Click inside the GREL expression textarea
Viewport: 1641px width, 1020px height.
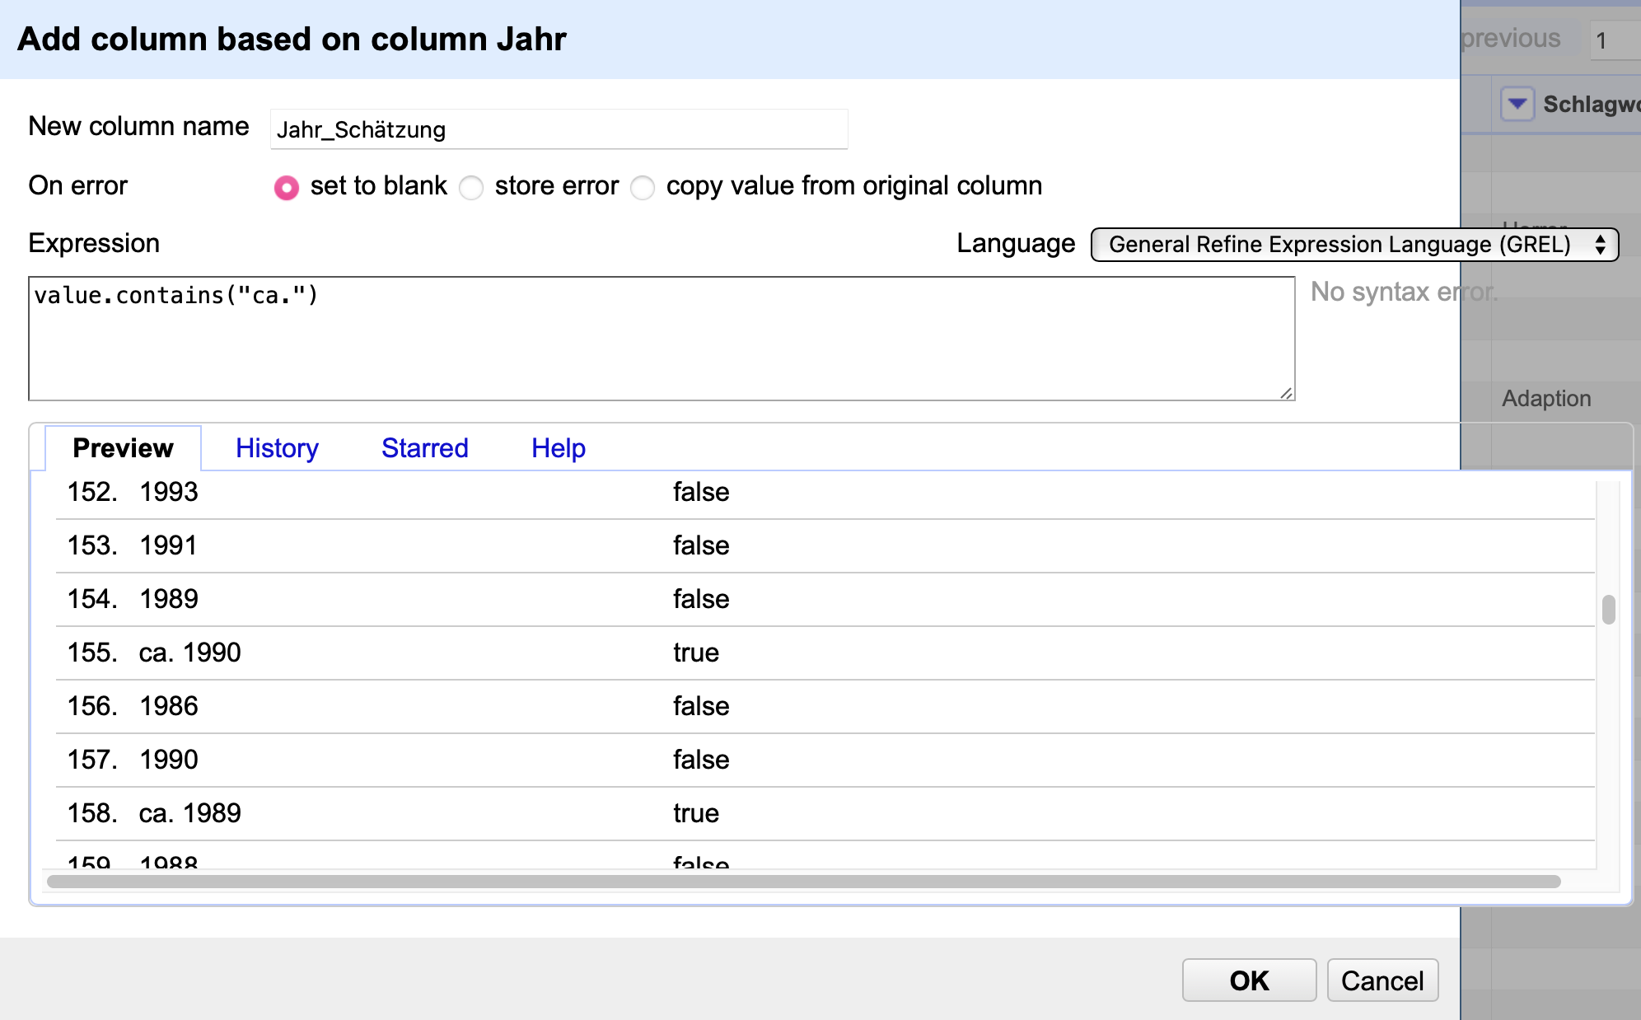click(662, 339)
